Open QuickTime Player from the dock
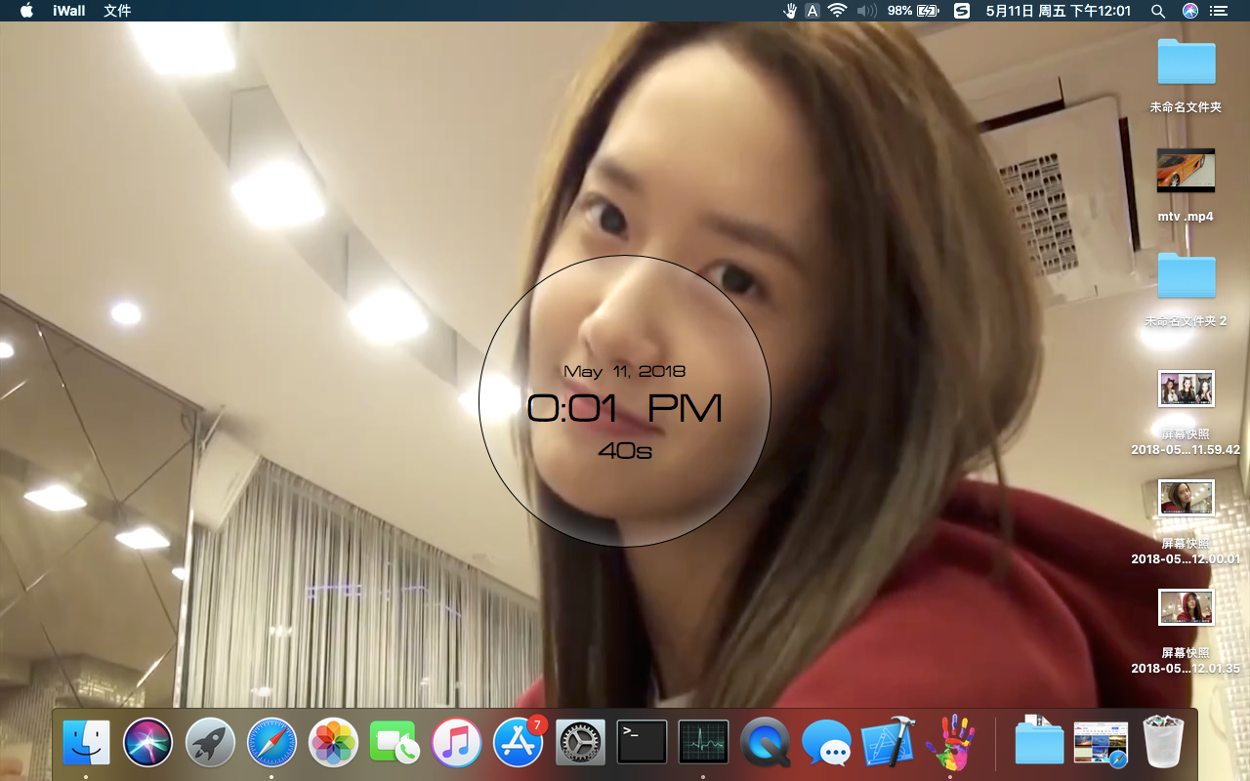Viewport: 1250px width, 781px height. [765, 742]
